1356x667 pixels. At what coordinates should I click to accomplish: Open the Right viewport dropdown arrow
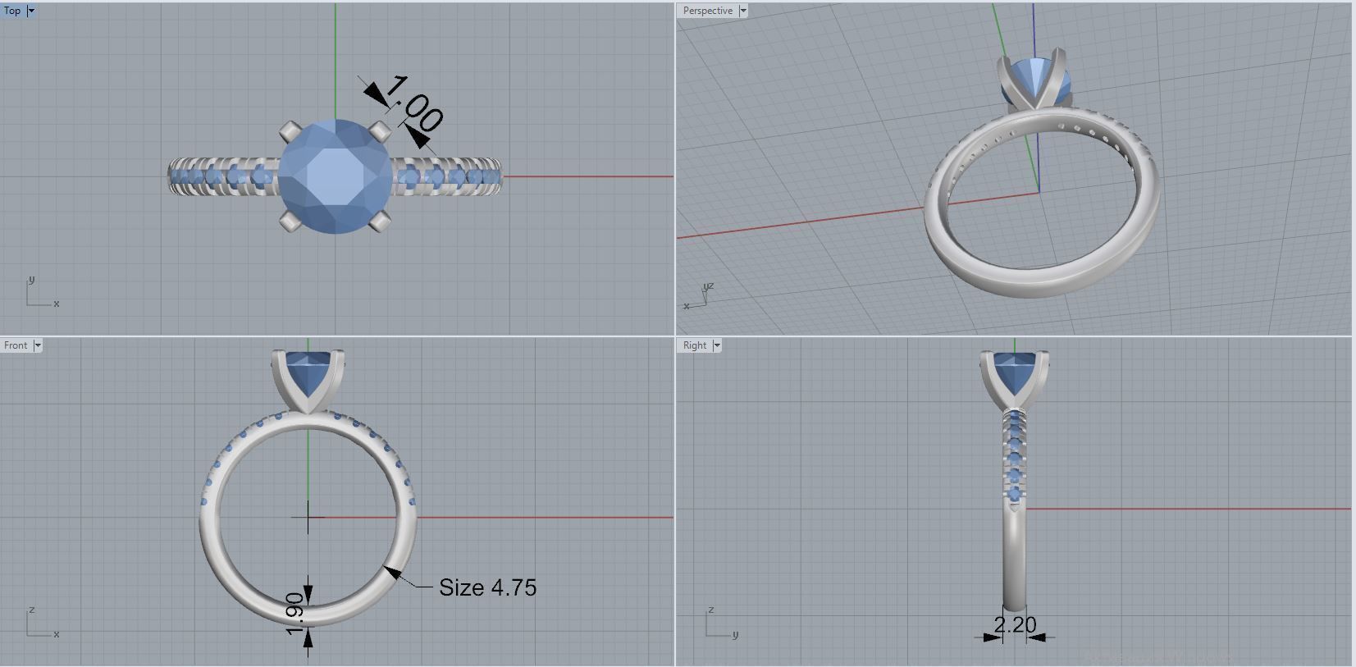point(717,345)
